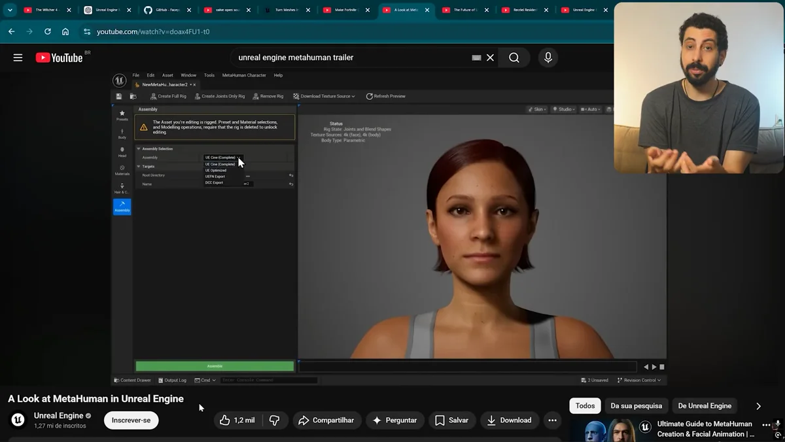Reset Root Directory to default arrow
The image size is (785, 442).
click(x=291, y=175)
